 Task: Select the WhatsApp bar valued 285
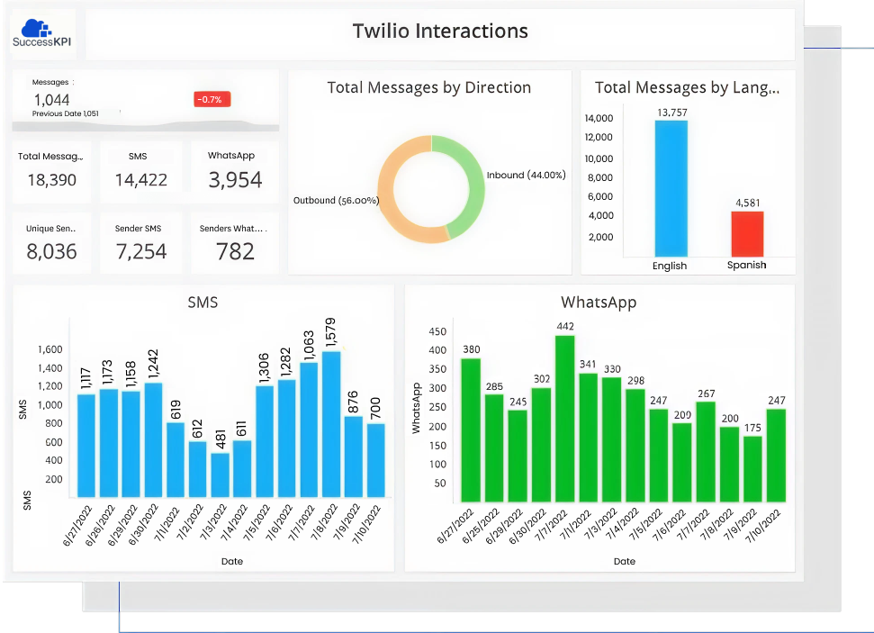click(494, 448)
